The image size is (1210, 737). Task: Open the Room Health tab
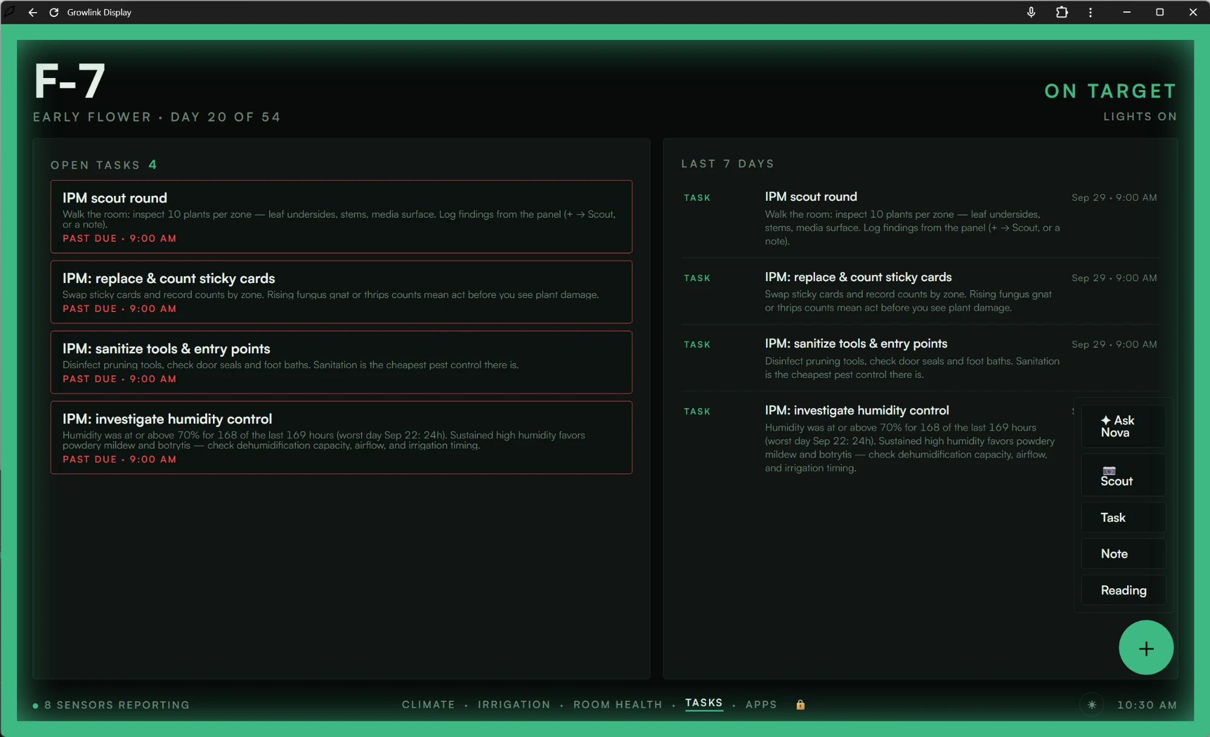(x=618, y=704)
